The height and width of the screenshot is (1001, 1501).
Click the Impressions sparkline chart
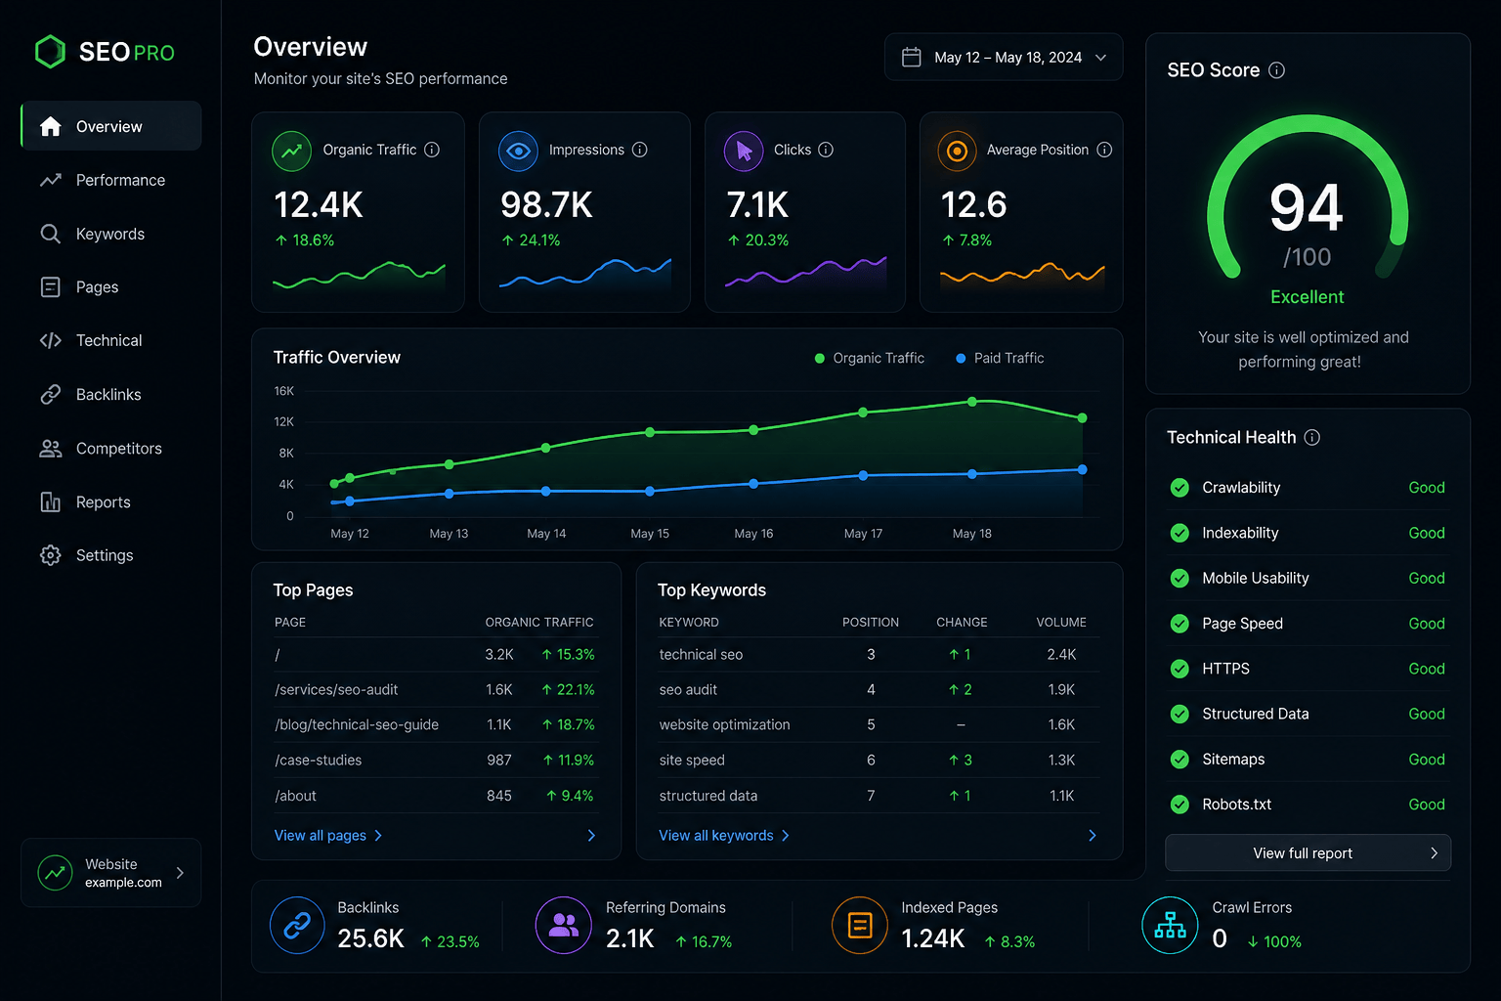click(585, 274)
